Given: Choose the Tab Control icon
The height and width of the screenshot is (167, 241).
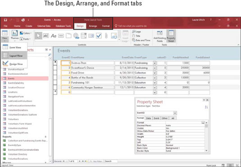Looking at the screenshot, I should pos(68,36).
